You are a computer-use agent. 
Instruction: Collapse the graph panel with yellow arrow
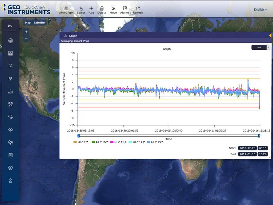tap(270, 35)
